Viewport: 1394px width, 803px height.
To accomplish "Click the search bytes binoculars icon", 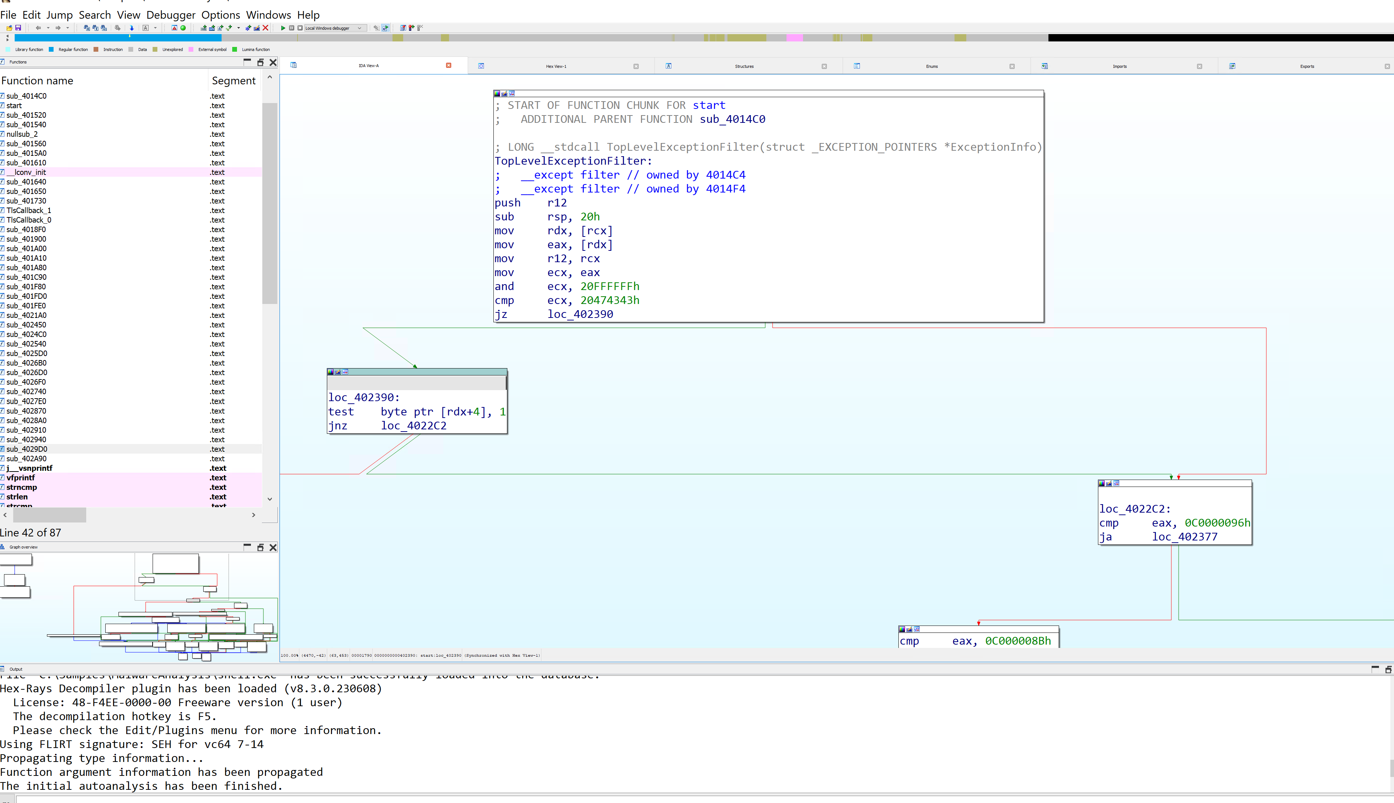I will [x=104, y=28].
